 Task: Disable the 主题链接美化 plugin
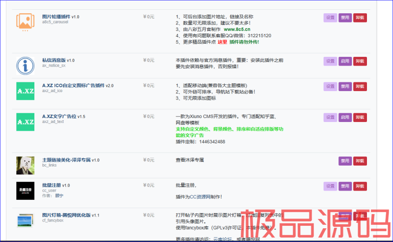[345, 161]
